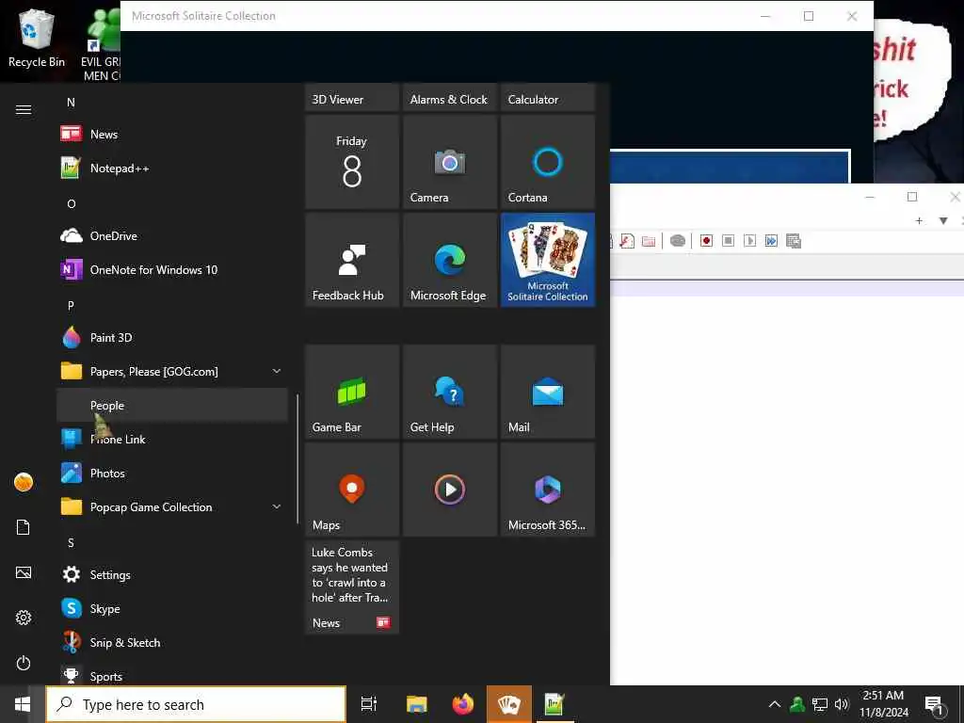Open Microsoft Solitaire Collection tile
The width and height of the screenshot is (964, 723).
tap(548, 260)
